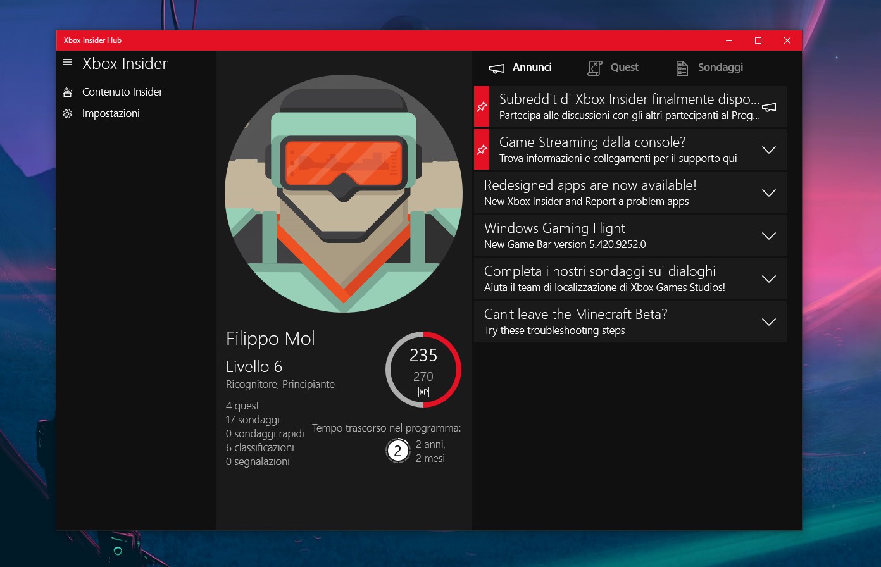Click the Livello 6 text

pos(254,367)
